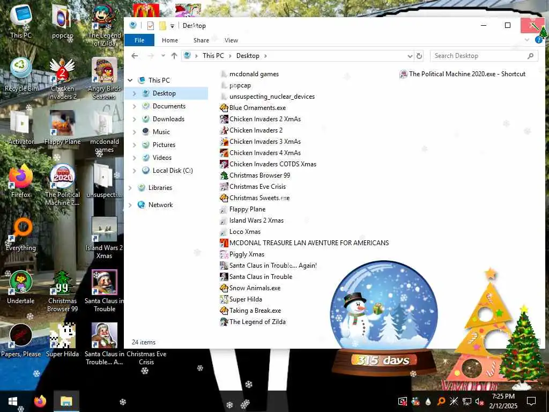Open the Recycle Bin on desktop
This screenshot has width=549, height=412.
pyautogui.click(x=21, y=75)
